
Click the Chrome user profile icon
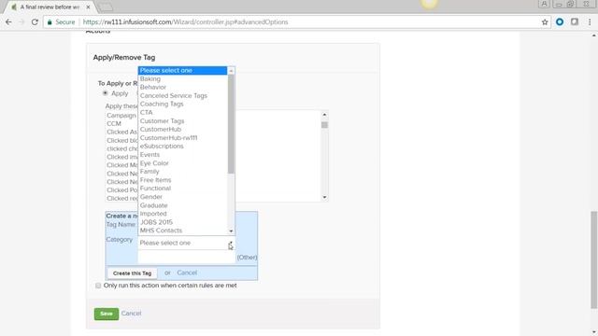pyautogui.click(x=544, y=4)
